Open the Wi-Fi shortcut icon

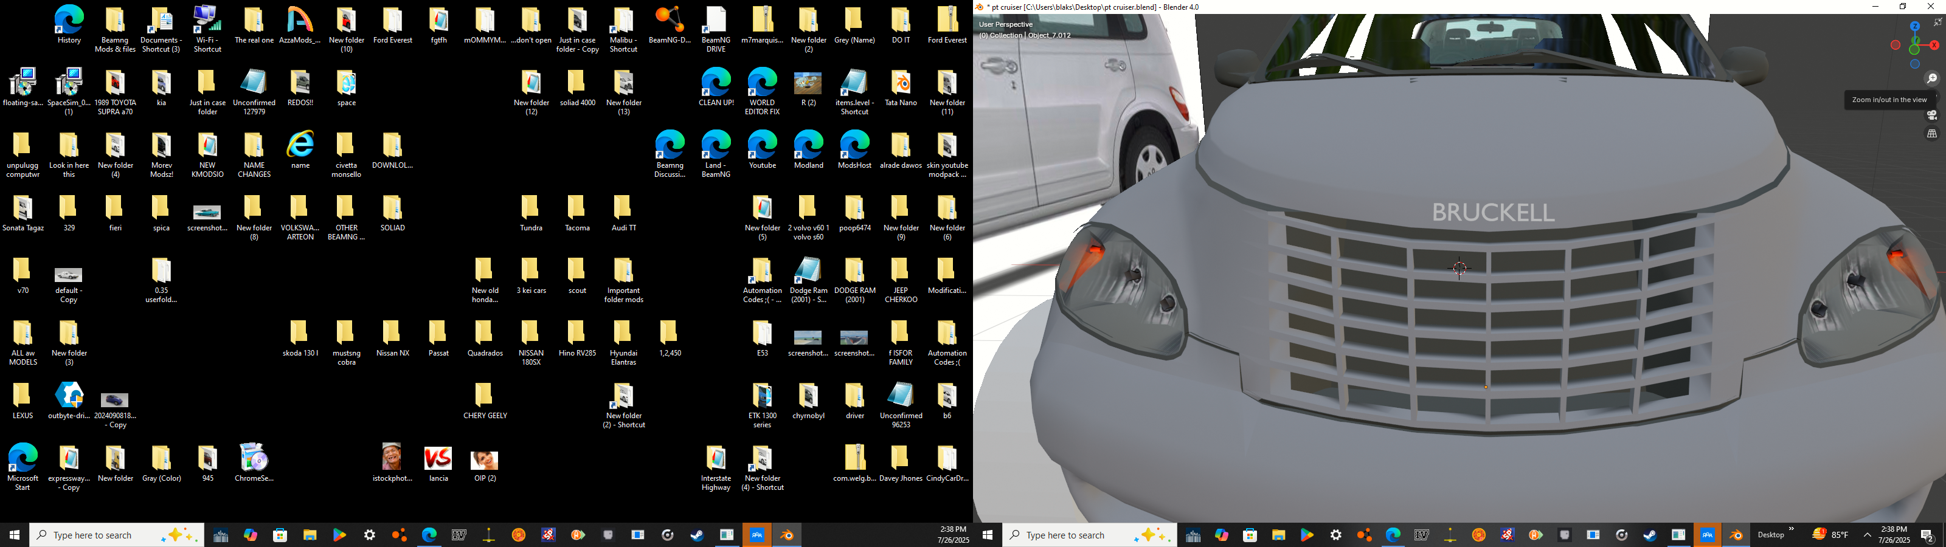[207, 29]
